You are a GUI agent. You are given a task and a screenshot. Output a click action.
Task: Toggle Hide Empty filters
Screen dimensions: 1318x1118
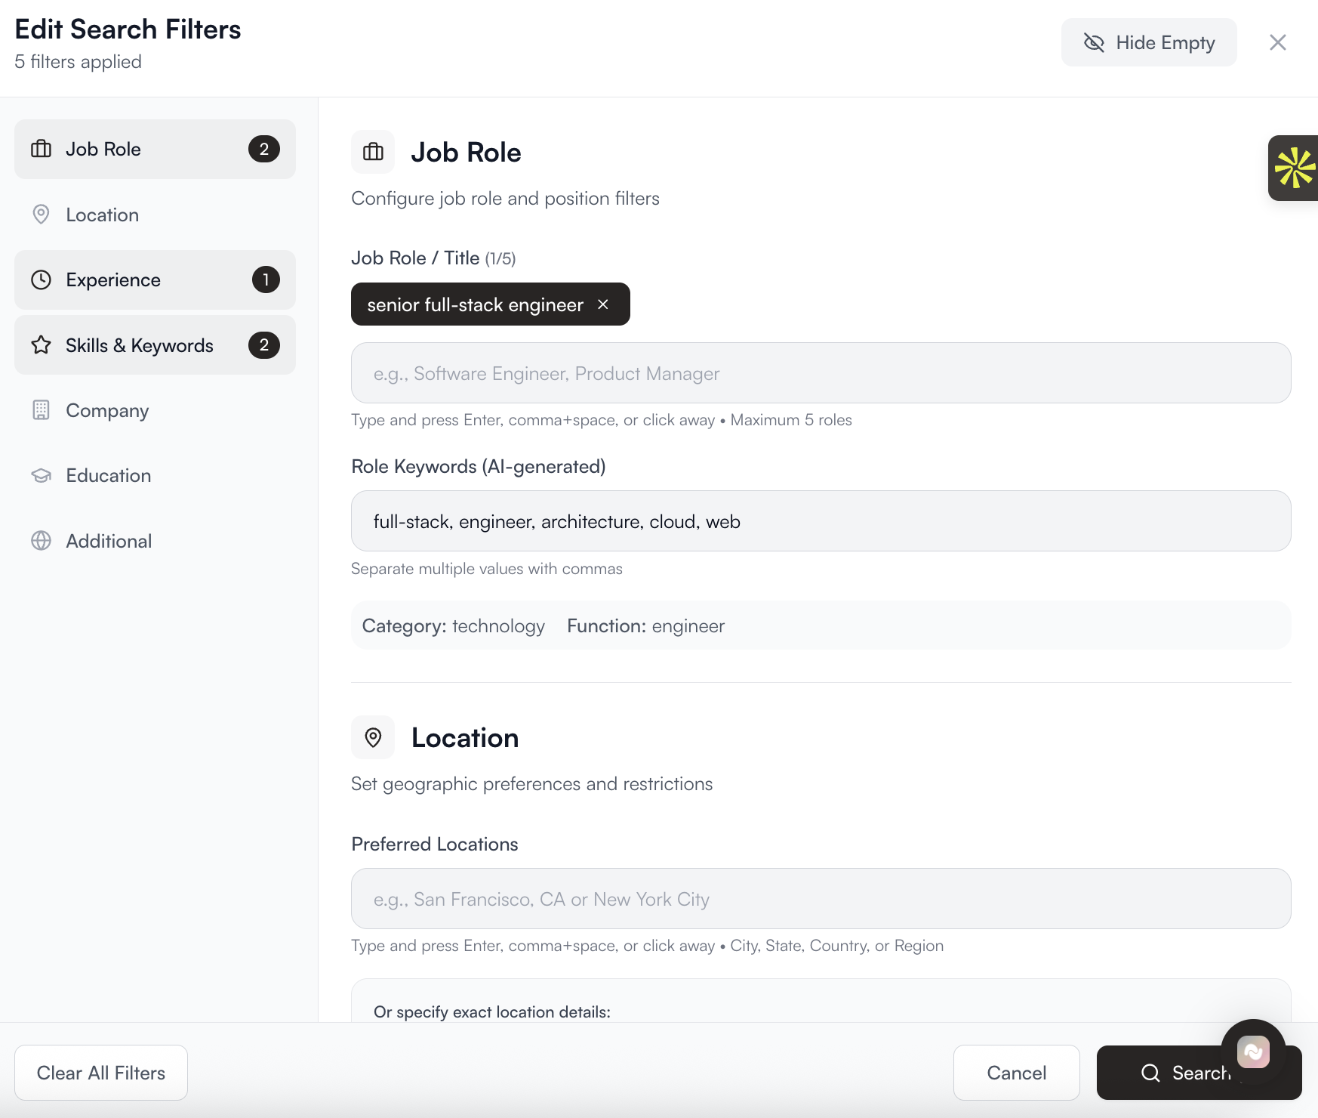1148,42
